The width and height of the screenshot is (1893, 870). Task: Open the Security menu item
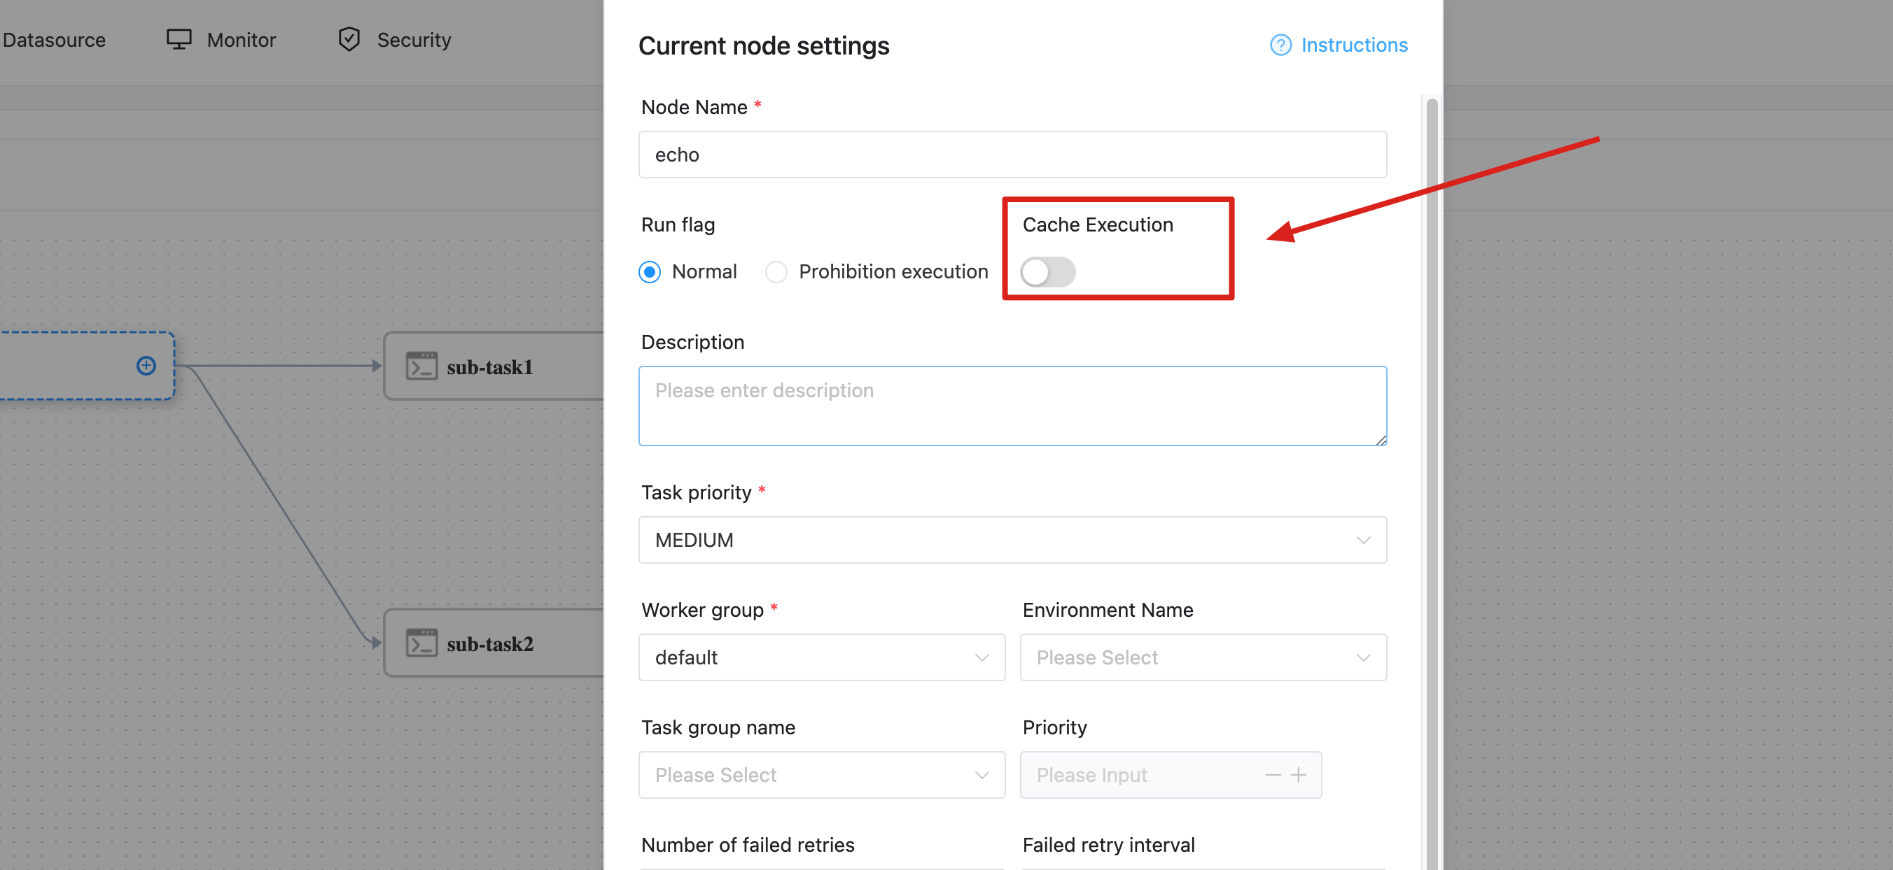[414, 40]
